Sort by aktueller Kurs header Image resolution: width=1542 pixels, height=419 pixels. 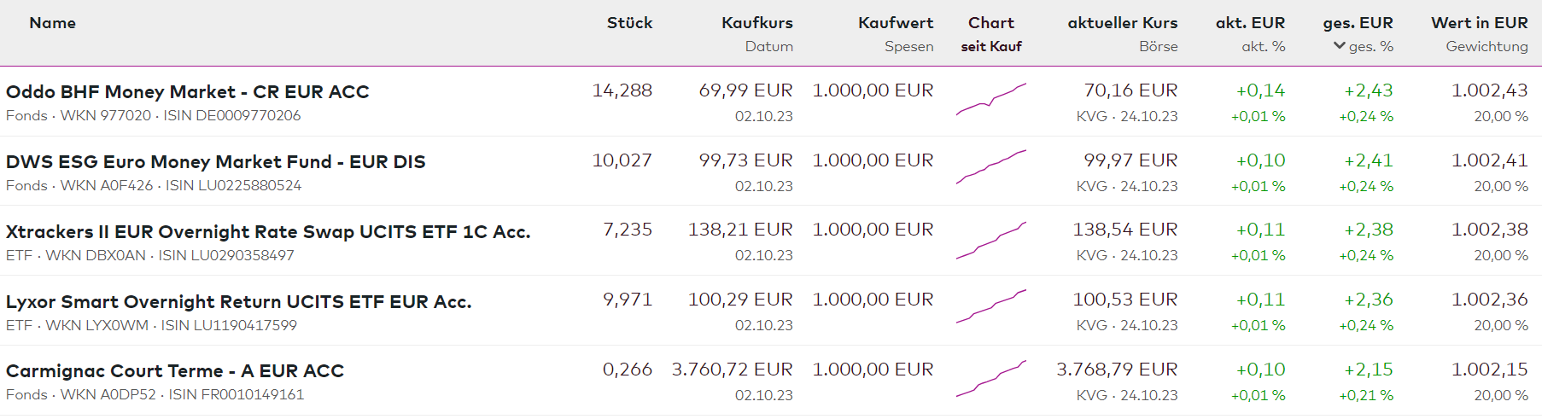(1122, 23)
